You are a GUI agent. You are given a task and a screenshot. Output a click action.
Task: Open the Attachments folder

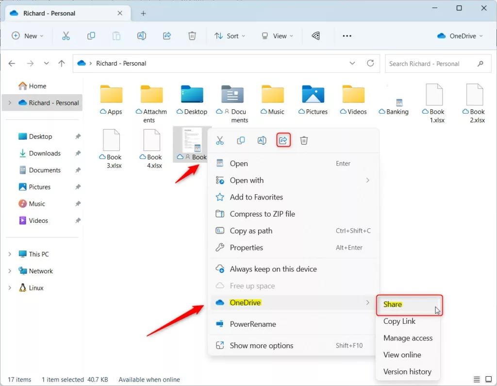point(151,104)
